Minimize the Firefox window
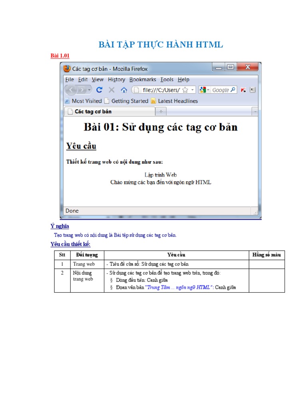This screenshot has height=410, width=307. point(219,67)
